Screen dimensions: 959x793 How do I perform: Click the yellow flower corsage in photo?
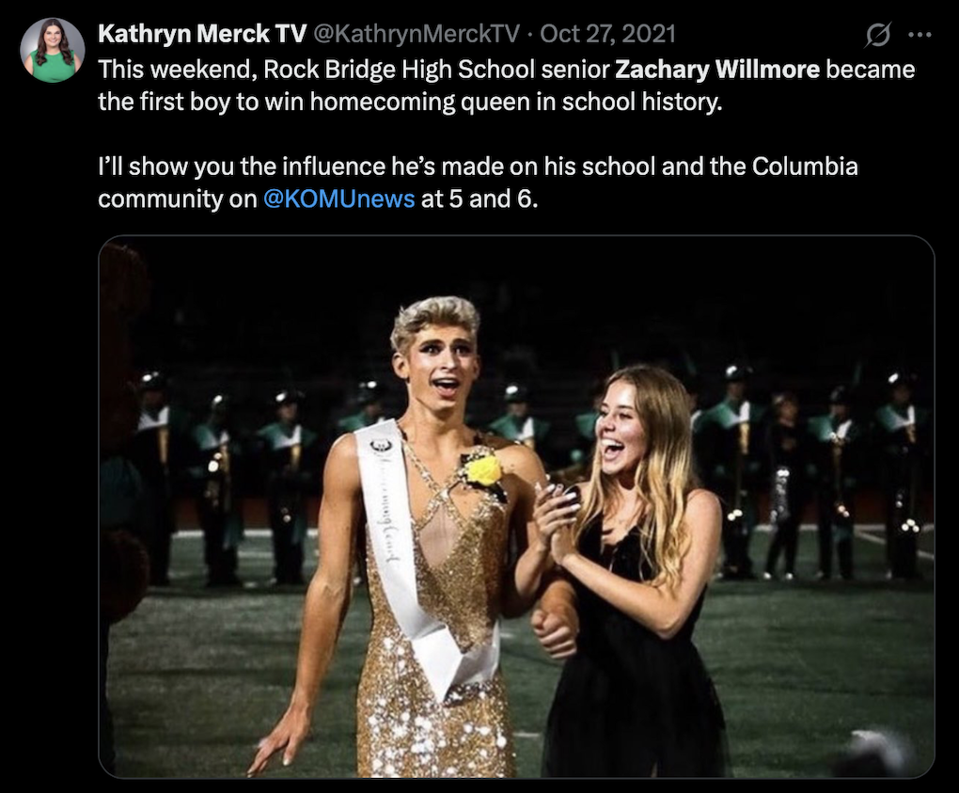483,468
